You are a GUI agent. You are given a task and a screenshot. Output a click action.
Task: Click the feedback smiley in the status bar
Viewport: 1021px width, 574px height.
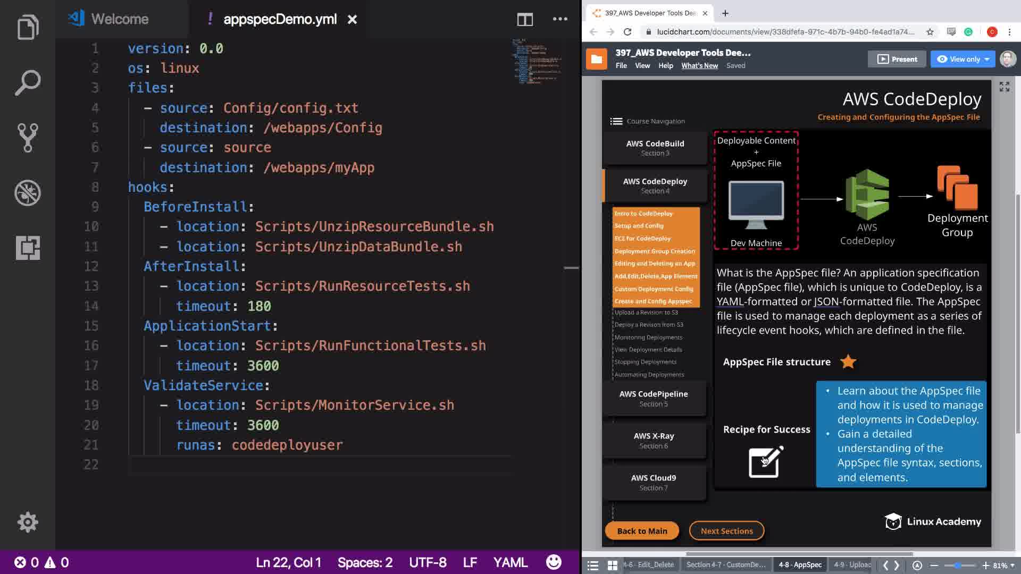click(x=554, y=562)
